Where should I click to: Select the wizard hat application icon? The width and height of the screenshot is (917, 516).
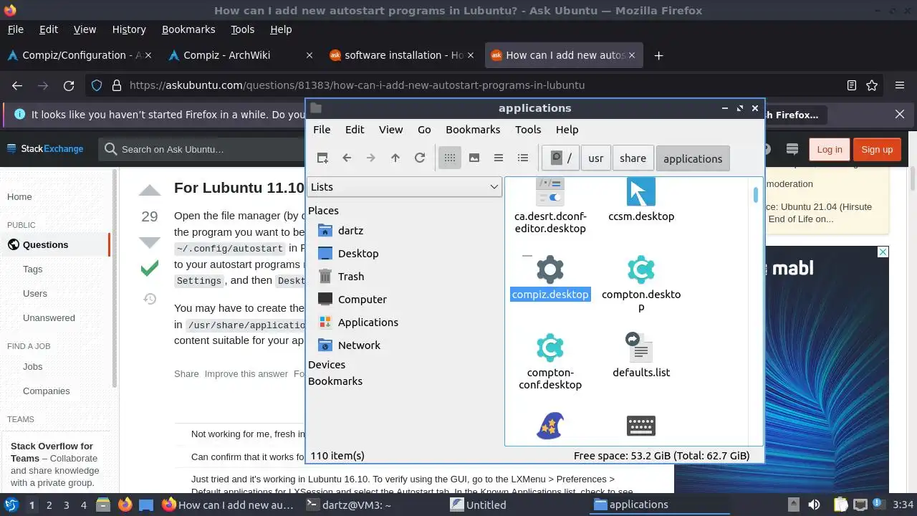point(550,426)
